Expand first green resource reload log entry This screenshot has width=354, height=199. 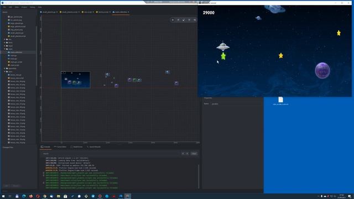tap(44, 173)
